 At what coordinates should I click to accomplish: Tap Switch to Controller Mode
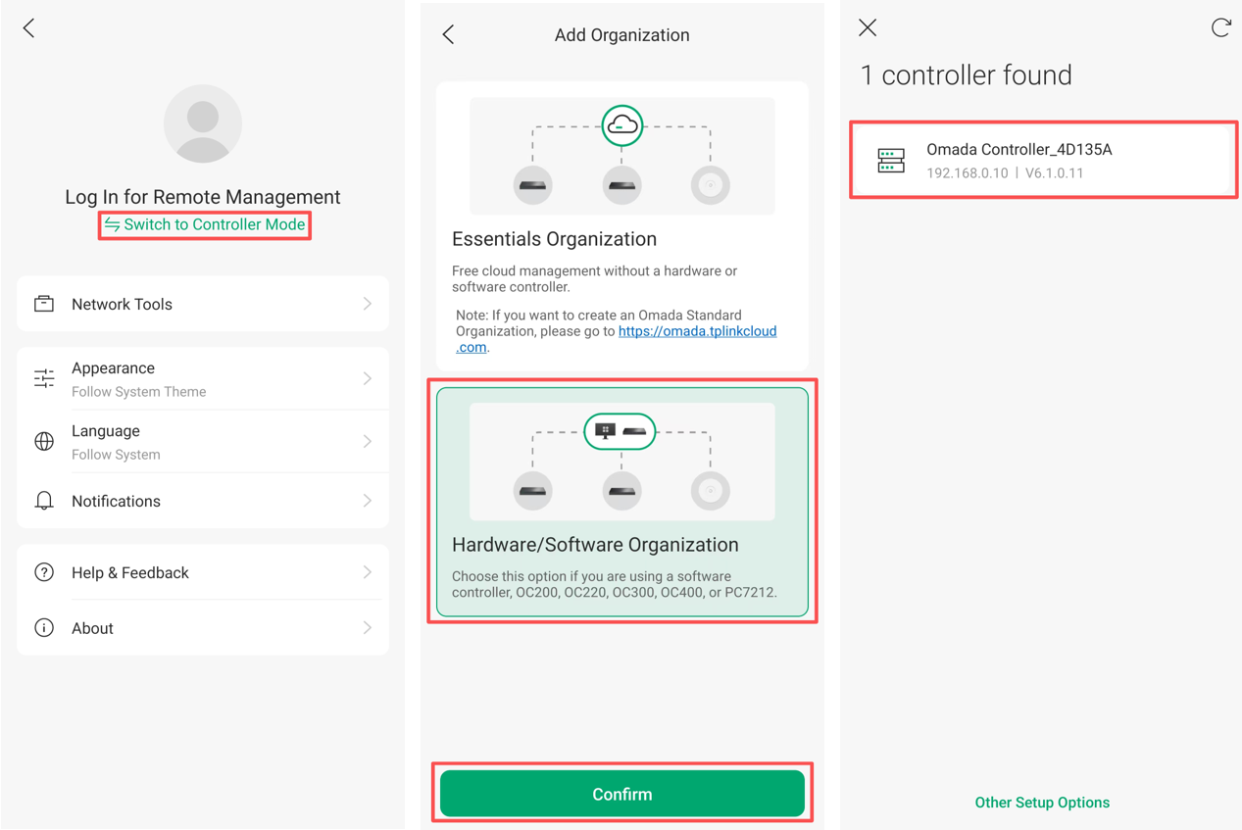pos(204,224)
